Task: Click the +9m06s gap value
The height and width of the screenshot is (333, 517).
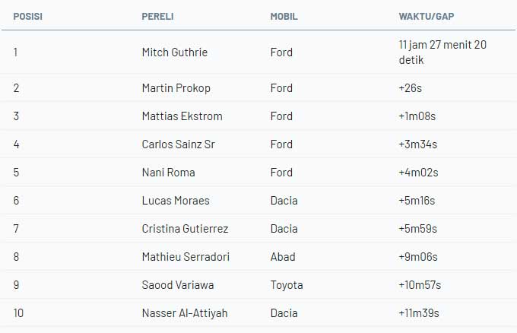Action: coord(418,256)
